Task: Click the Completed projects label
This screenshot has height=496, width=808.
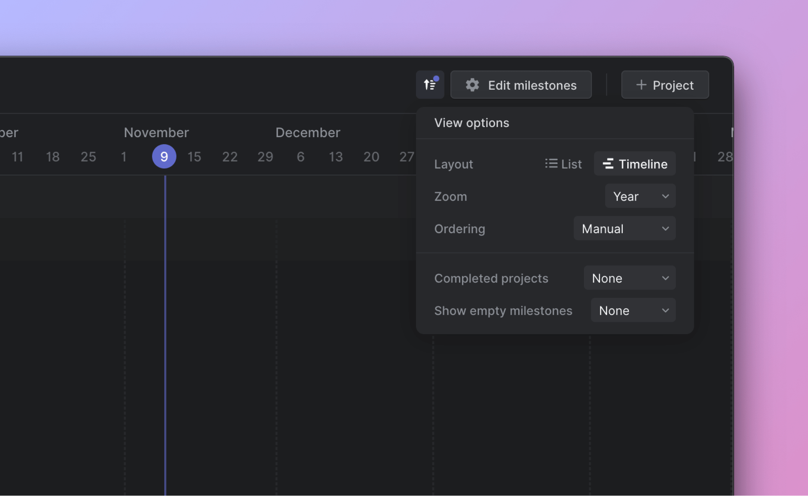Action: click(x=491, y=278)
